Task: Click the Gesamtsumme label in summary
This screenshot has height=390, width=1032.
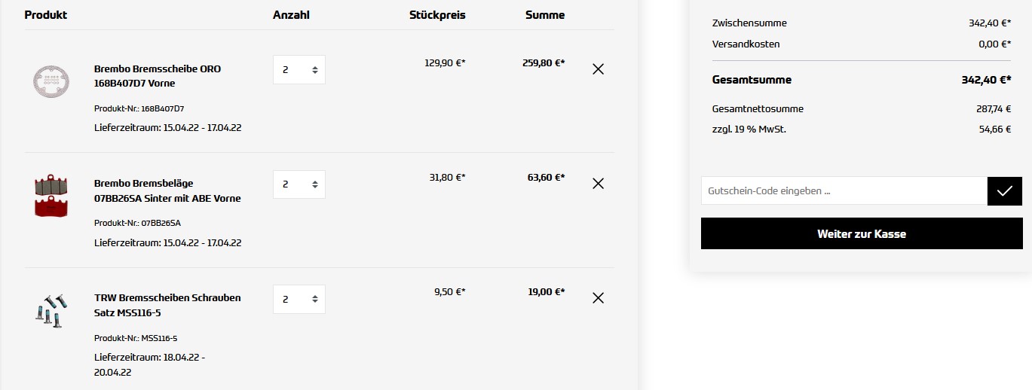Action: pos(752,80)
